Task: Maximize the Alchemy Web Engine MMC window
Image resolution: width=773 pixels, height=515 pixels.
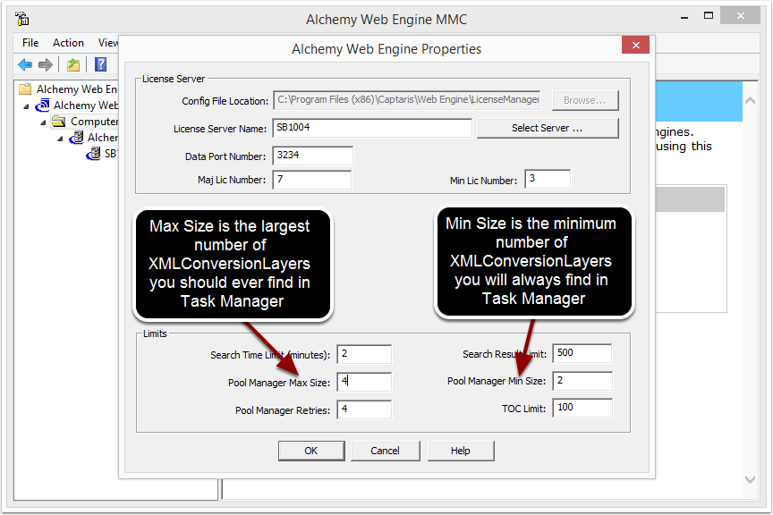Action: coord(709,16)
